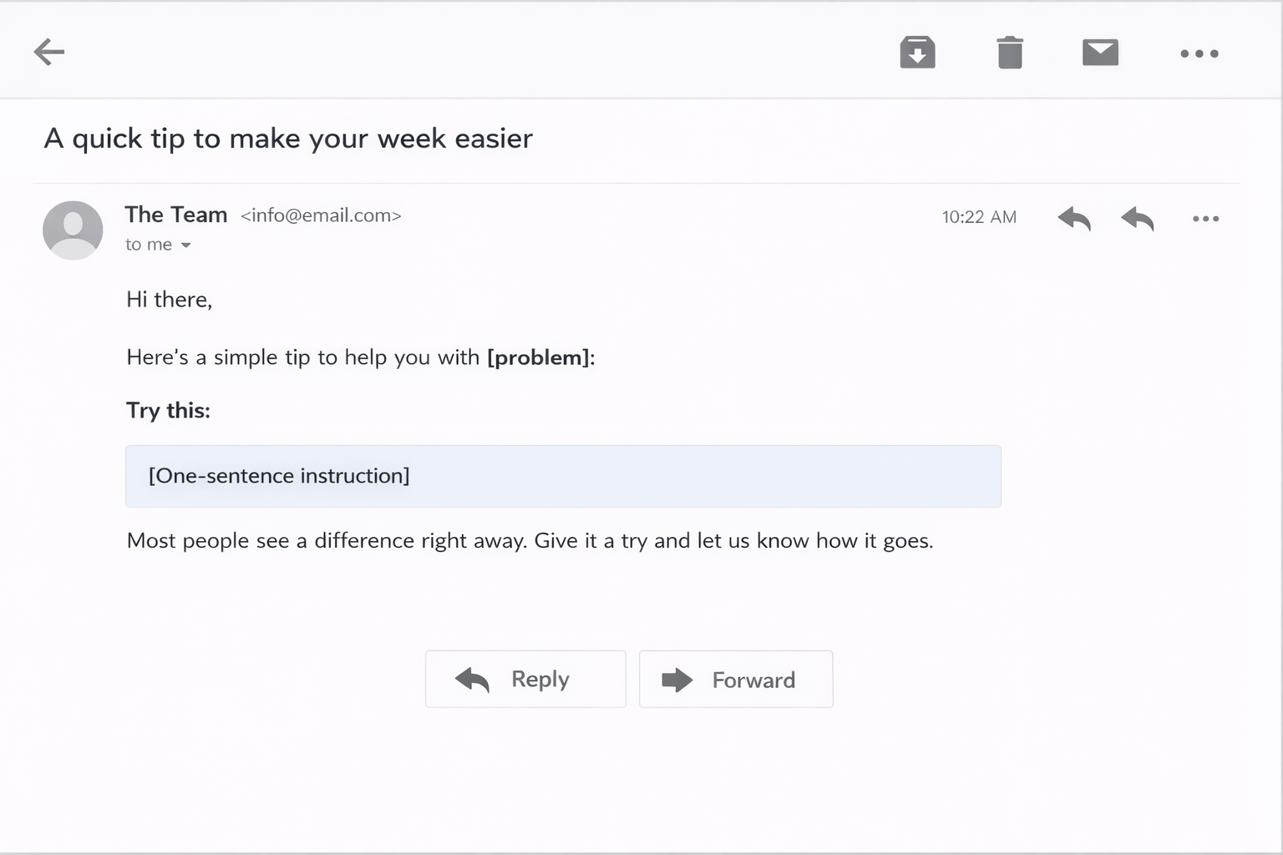The image size is (1283, 855).
Task: Click the "Most people see a difference" sentence
Action: pos(530,540)
